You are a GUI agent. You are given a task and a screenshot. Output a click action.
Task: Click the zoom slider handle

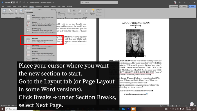tap(186, 106)
